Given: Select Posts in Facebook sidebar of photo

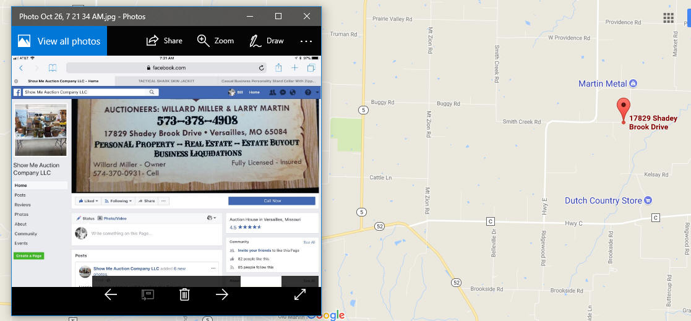Looking at the screenshot, I should click(20, 195).
